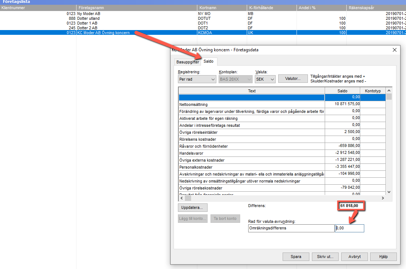The image size is (406, 269).
Task: Switch to the Basuppgifter tab
Action: coord(188,62)
